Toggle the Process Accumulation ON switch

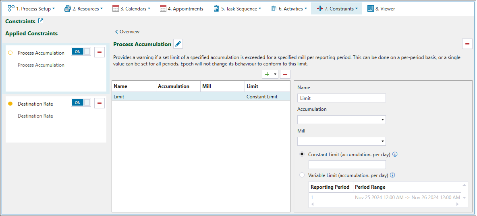coord(81,51)
